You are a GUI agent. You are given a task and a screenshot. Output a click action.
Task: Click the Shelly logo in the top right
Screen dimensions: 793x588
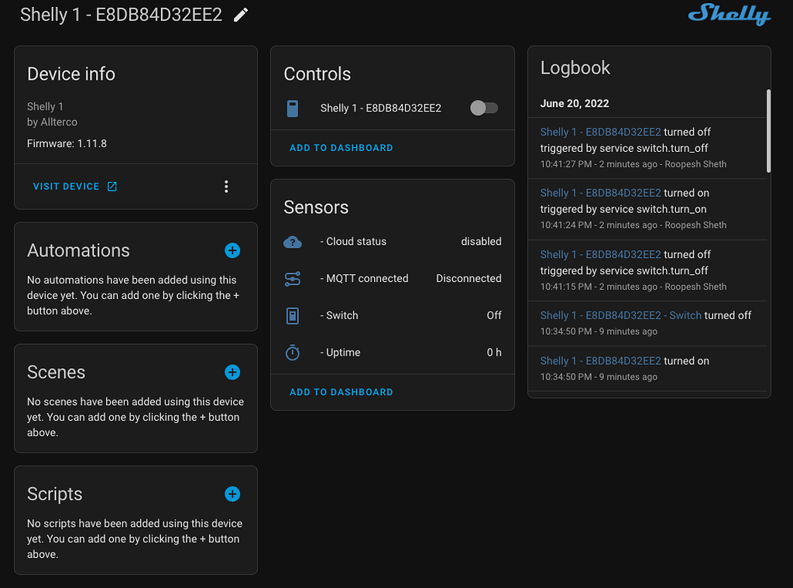point(729,15)
